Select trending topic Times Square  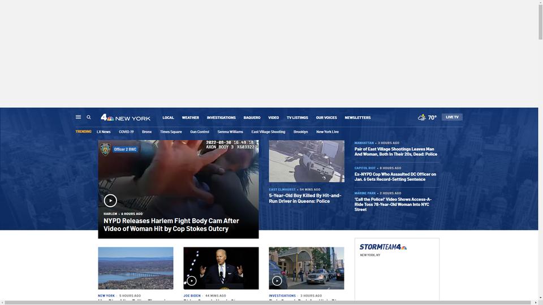coord(171,132)
